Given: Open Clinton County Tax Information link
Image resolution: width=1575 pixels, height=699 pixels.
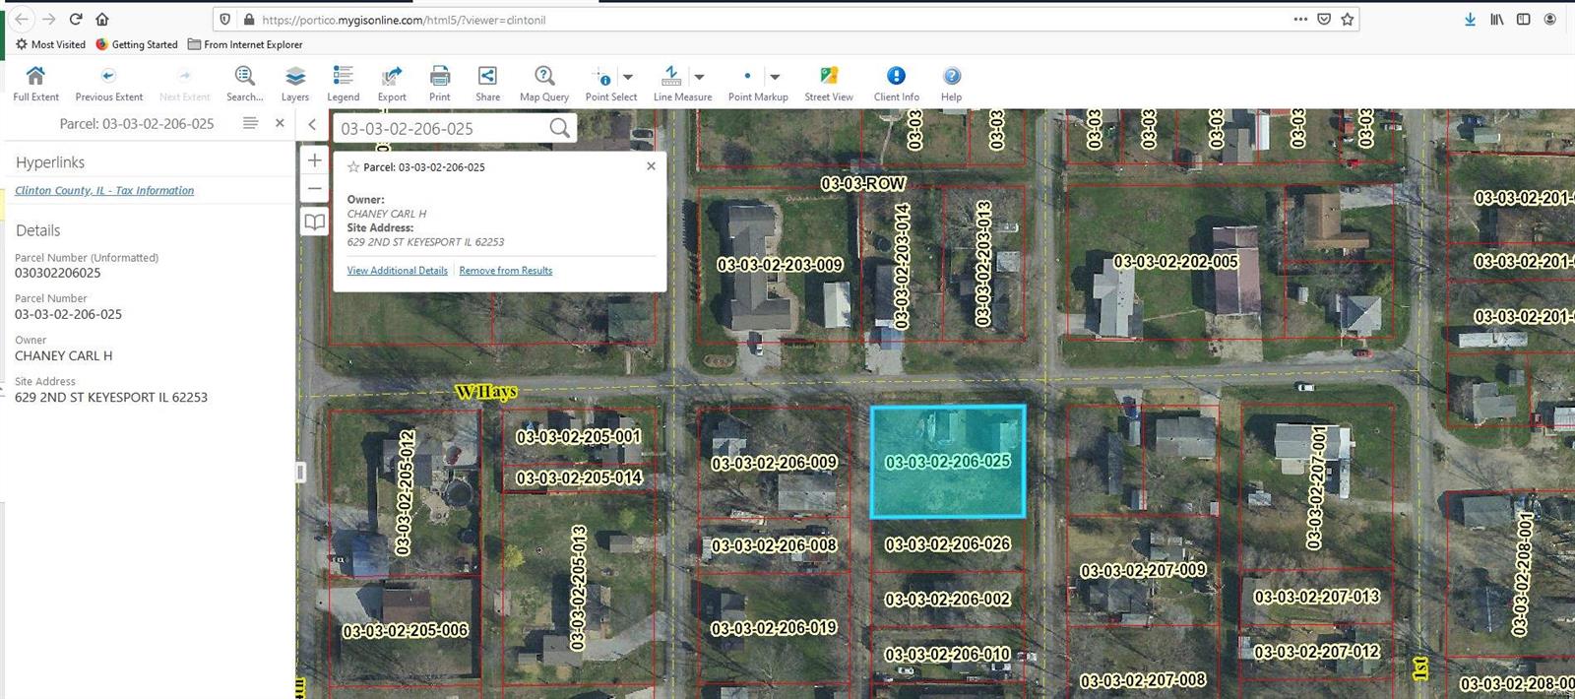Looking at the screenshot, I should pos(104,191).
